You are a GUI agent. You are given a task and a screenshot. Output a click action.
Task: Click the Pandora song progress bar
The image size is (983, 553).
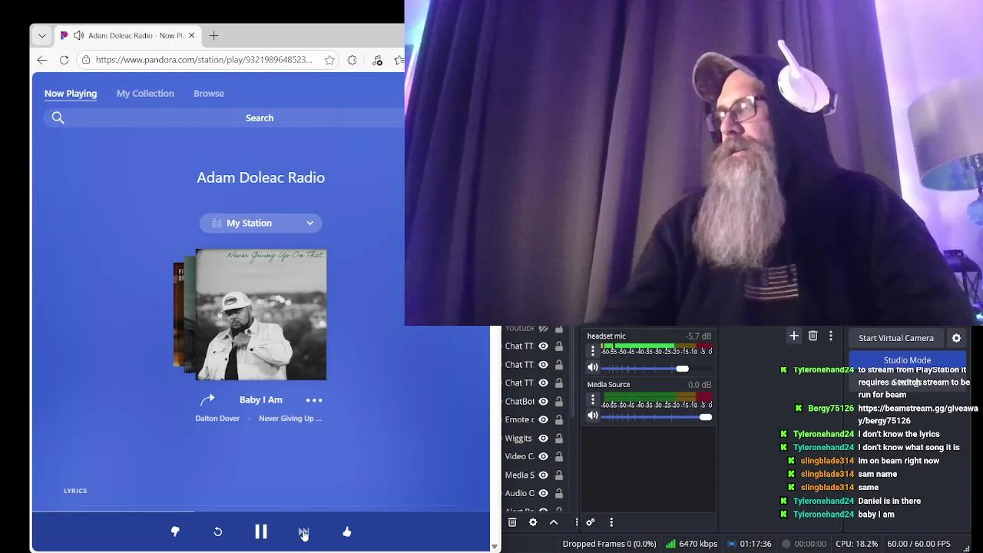pos(261,511)
